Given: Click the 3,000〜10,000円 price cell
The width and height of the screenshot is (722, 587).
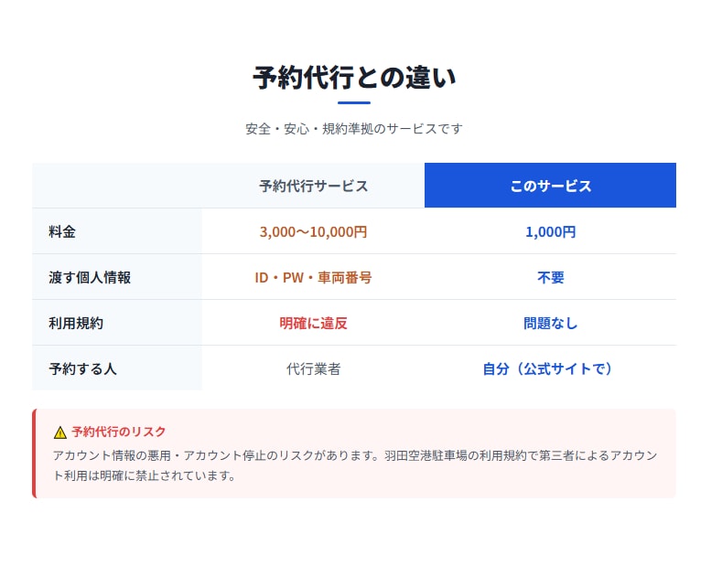Looking at the screenshot, I should pos(313,231).
